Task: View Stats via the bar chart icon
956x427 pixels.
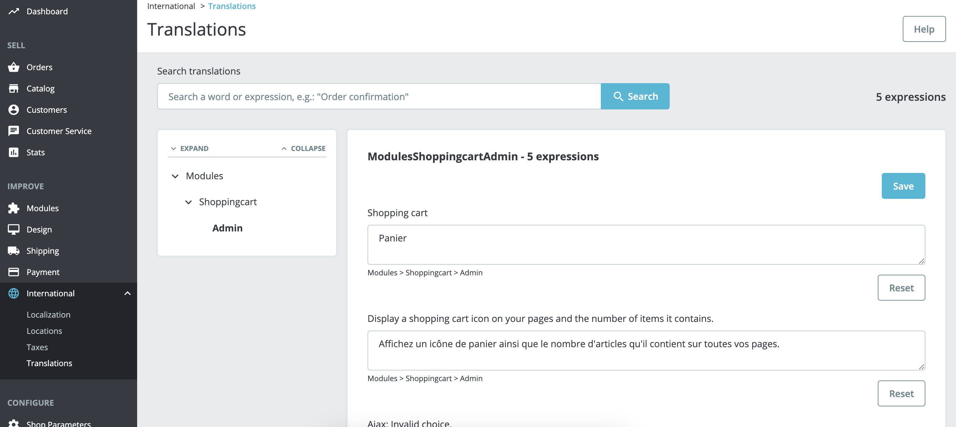Action: point(14,152)
